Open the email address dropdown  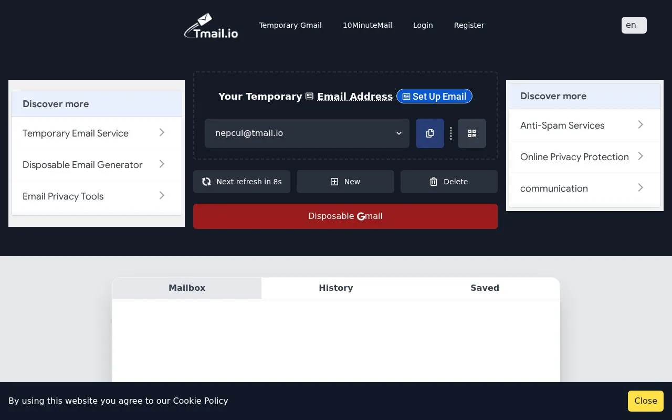307,133
